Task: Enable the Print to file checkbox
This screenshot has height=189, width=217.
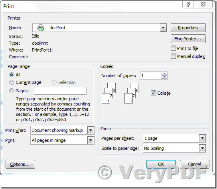Action: 173,48
